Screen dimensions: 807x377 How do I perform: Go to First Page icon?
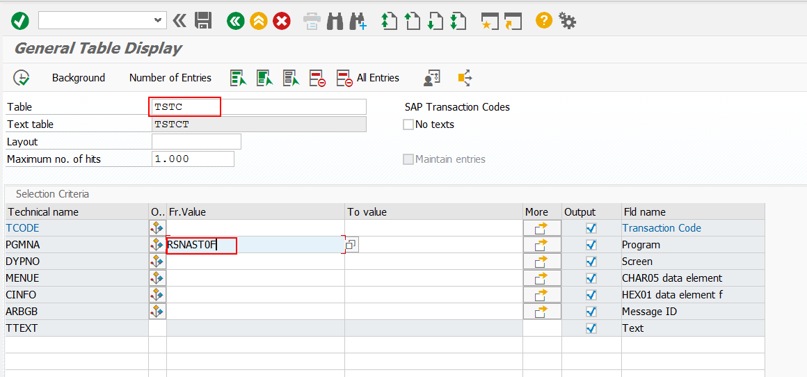click(389, 21)
